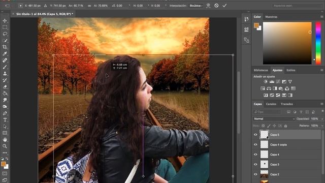
Task: Select the Rectangular Marquee tool
Action: click(5, 27)
